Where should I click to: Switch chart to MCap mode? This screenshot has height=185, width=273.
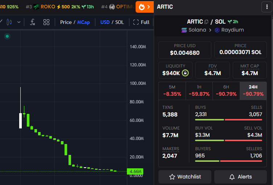click(x=84, y=22)
